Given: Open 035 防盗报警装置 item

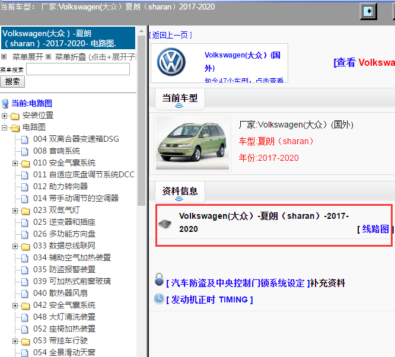Looking at the screenshot, I should [64, 270].
